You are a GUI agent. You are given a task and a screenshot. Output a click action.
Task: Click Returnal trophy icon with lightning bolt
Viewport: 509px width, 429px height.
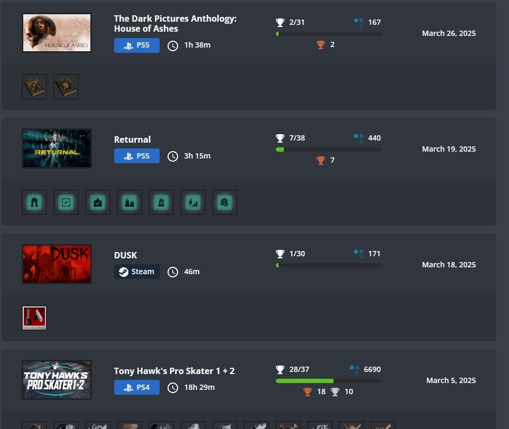click(x=193, y=202)
